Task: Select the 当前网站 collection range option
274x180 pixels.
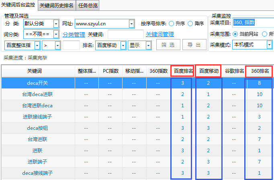Action: tap(236, 34)
